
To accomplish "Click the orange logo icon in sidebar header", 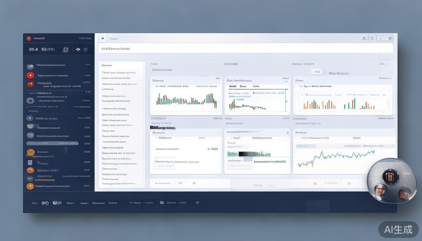I will 29,38.
